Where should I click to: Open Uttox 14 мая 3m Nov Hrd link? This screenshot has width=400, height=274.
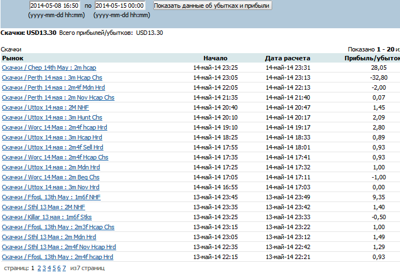[50, 187]
